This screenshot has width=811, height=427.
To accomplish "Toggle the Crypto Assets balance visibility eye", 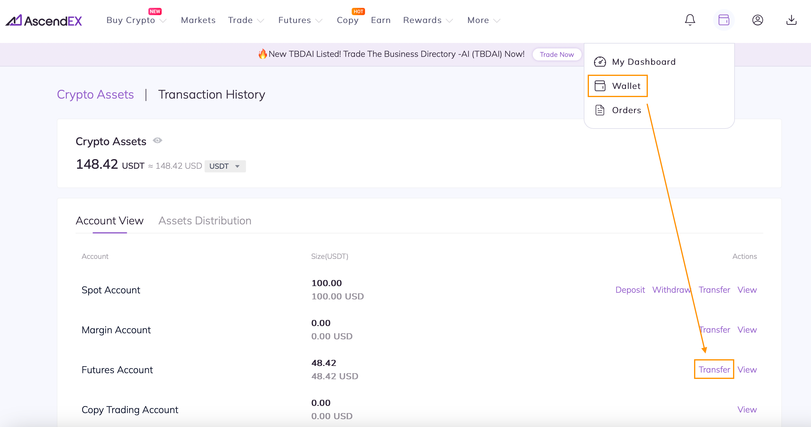I will (x=157, y=141).
